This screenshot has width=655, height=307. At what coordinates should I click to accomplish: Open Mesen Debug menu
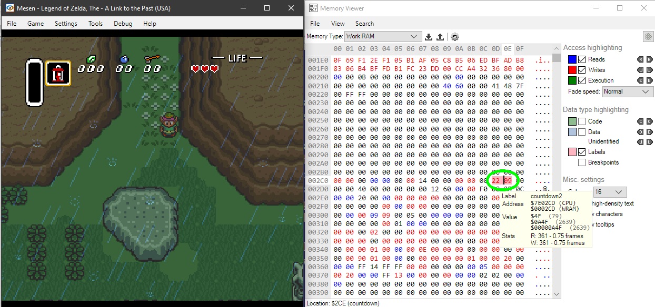point(123,24)
